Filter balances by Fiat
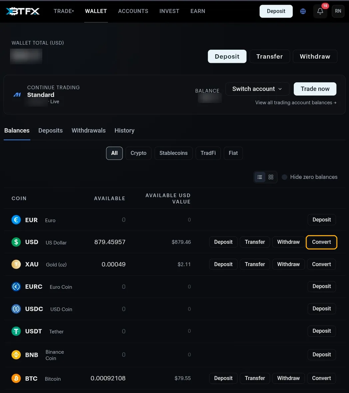The width and height of the screenshot is (349, 393). pyautogui.click(x=233, y=153)
